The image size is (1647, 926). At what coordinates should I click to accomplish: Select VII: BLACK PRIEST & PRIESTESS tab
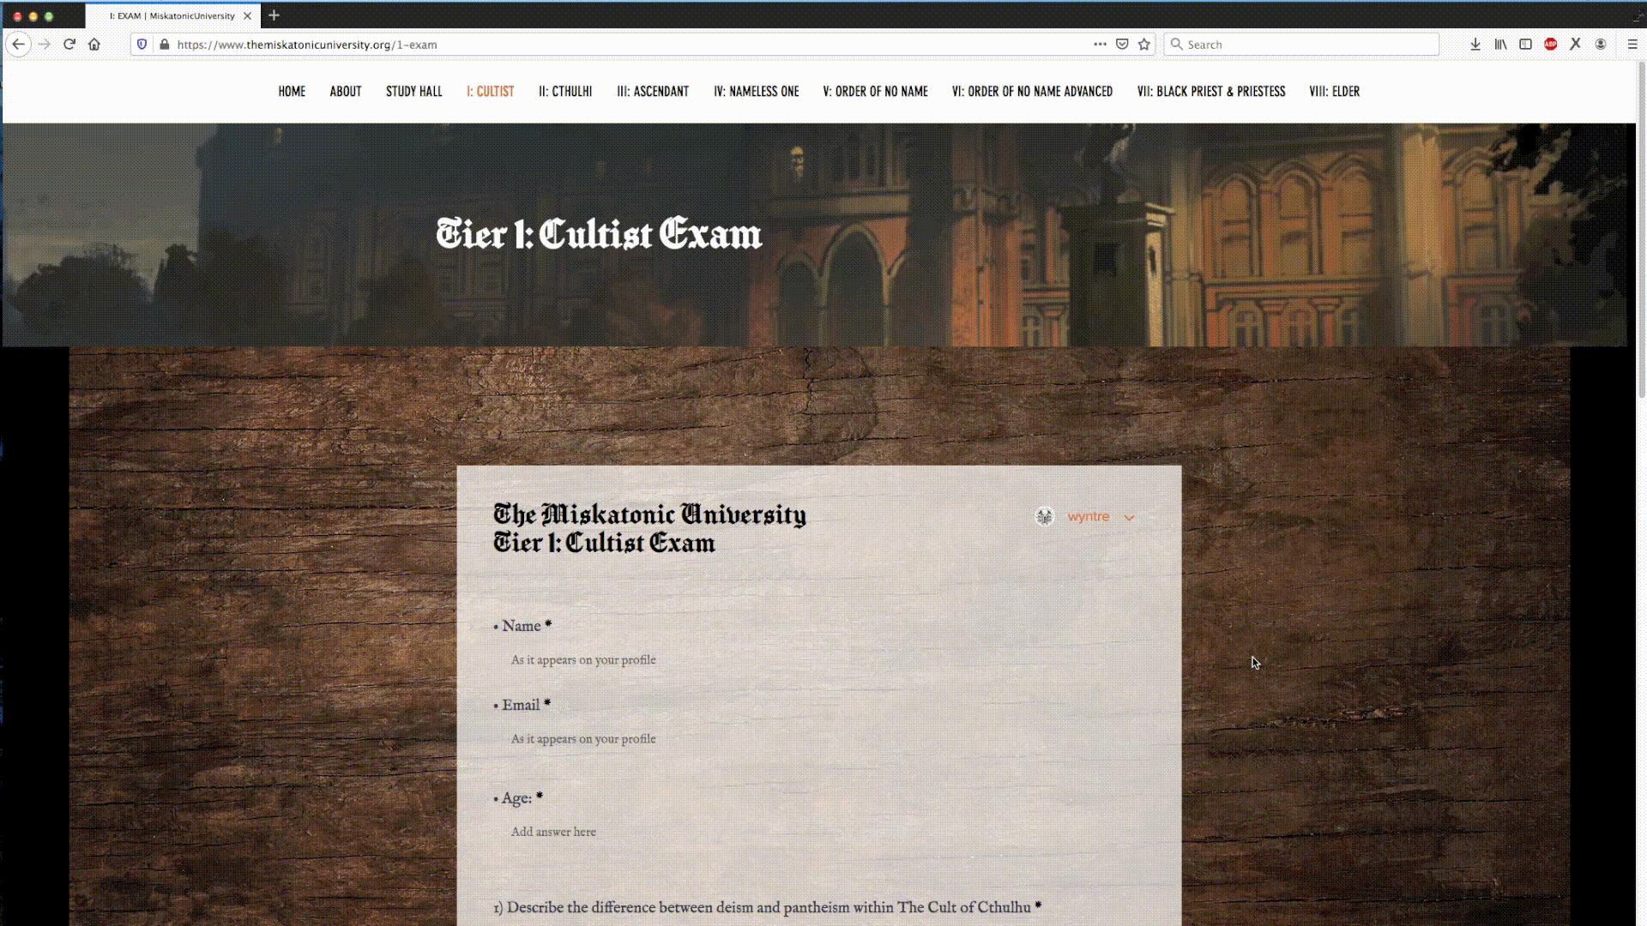coord(1211,92)
